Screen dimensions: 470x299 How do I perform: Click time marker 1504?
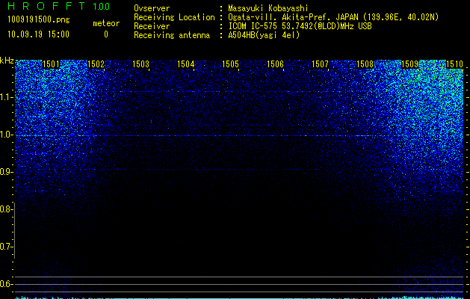click(x=185, y=64)
